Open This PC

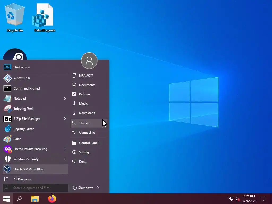[89, 123]
